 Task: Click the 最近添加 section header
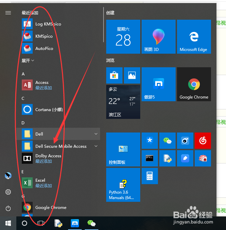(30, 13)
